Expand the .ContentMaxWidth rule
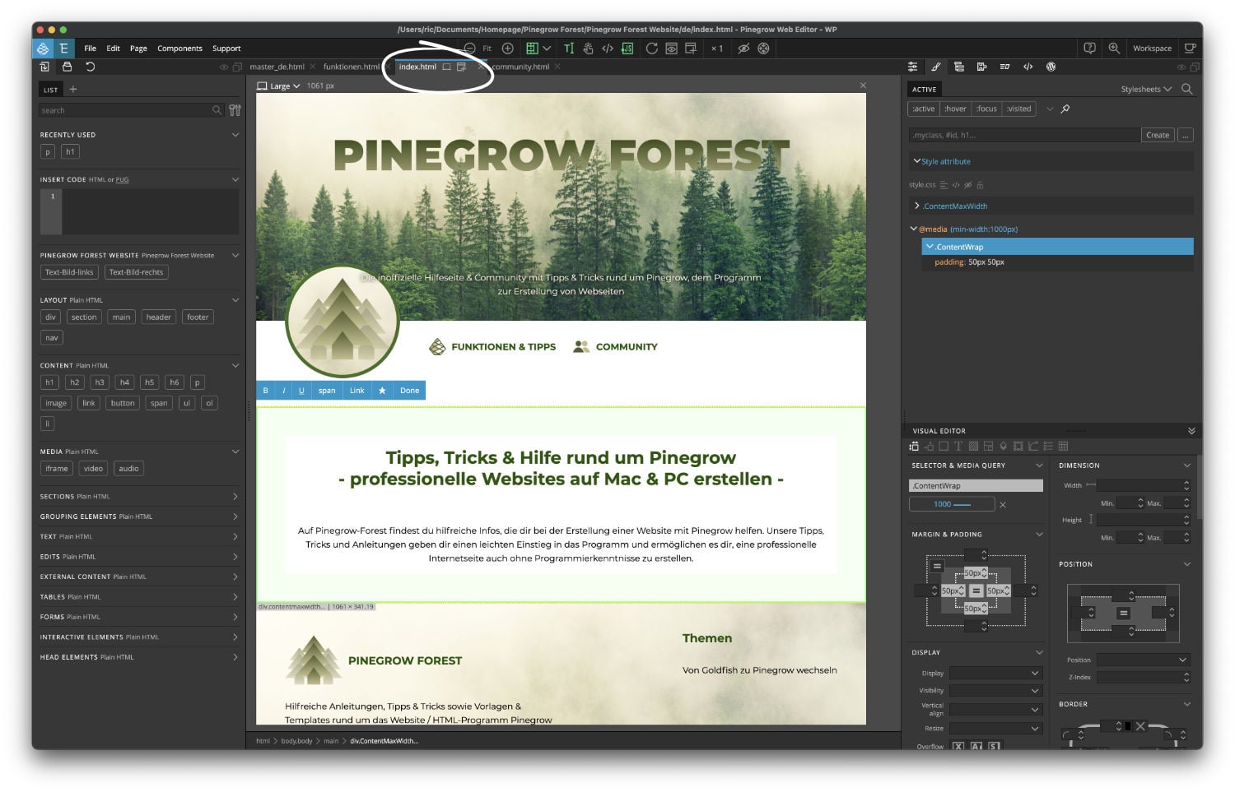1235x792 pixels. [x=916, y=206]
